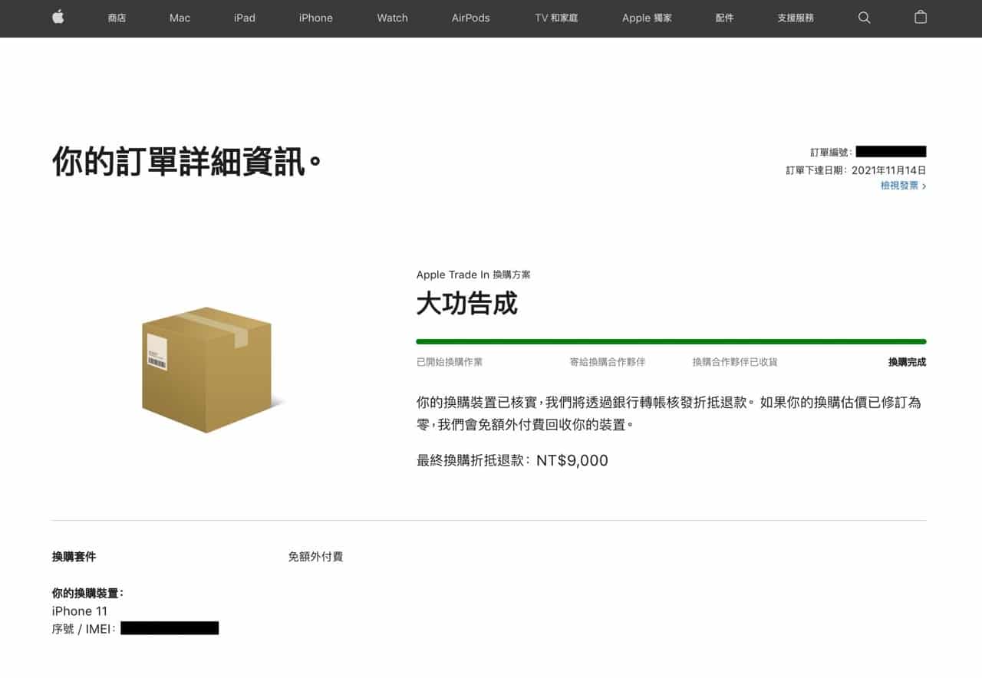This screenshot has width=982, height=678.
Task: Click the Apple Trade In 換購方案 label
Action: [473, 275]
